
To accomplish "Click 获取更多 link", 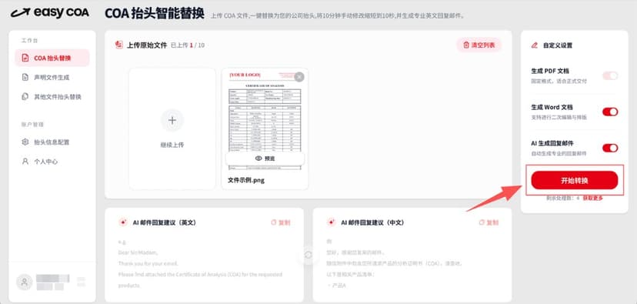I will coord(593,199).
